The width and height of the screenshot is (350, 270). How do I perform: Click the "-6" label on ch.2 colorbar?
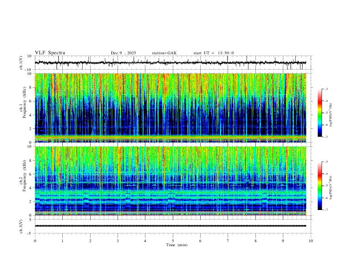[x=326, y=198]
